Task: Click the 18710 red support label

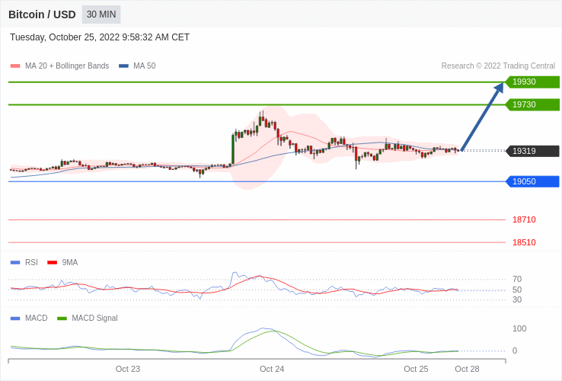Action: tap(524, 219)
